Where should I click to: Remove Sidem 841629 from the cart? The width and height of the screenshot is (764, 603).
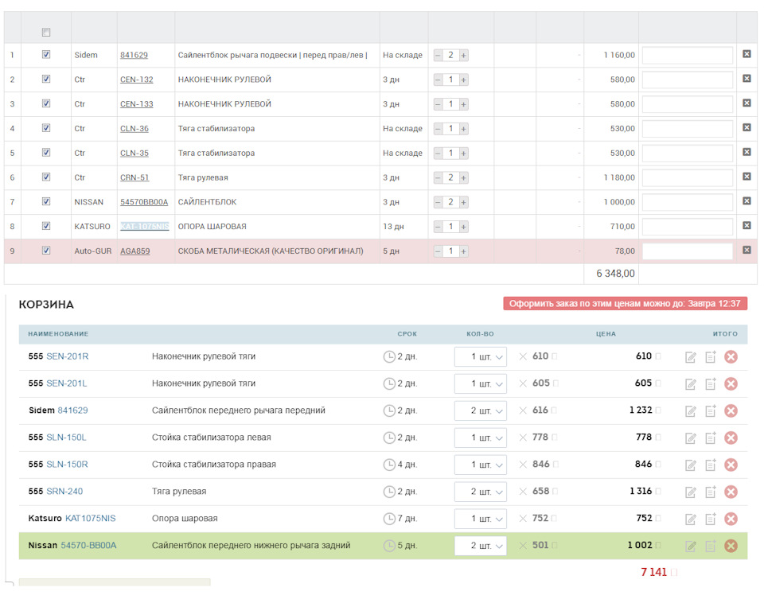731,411
